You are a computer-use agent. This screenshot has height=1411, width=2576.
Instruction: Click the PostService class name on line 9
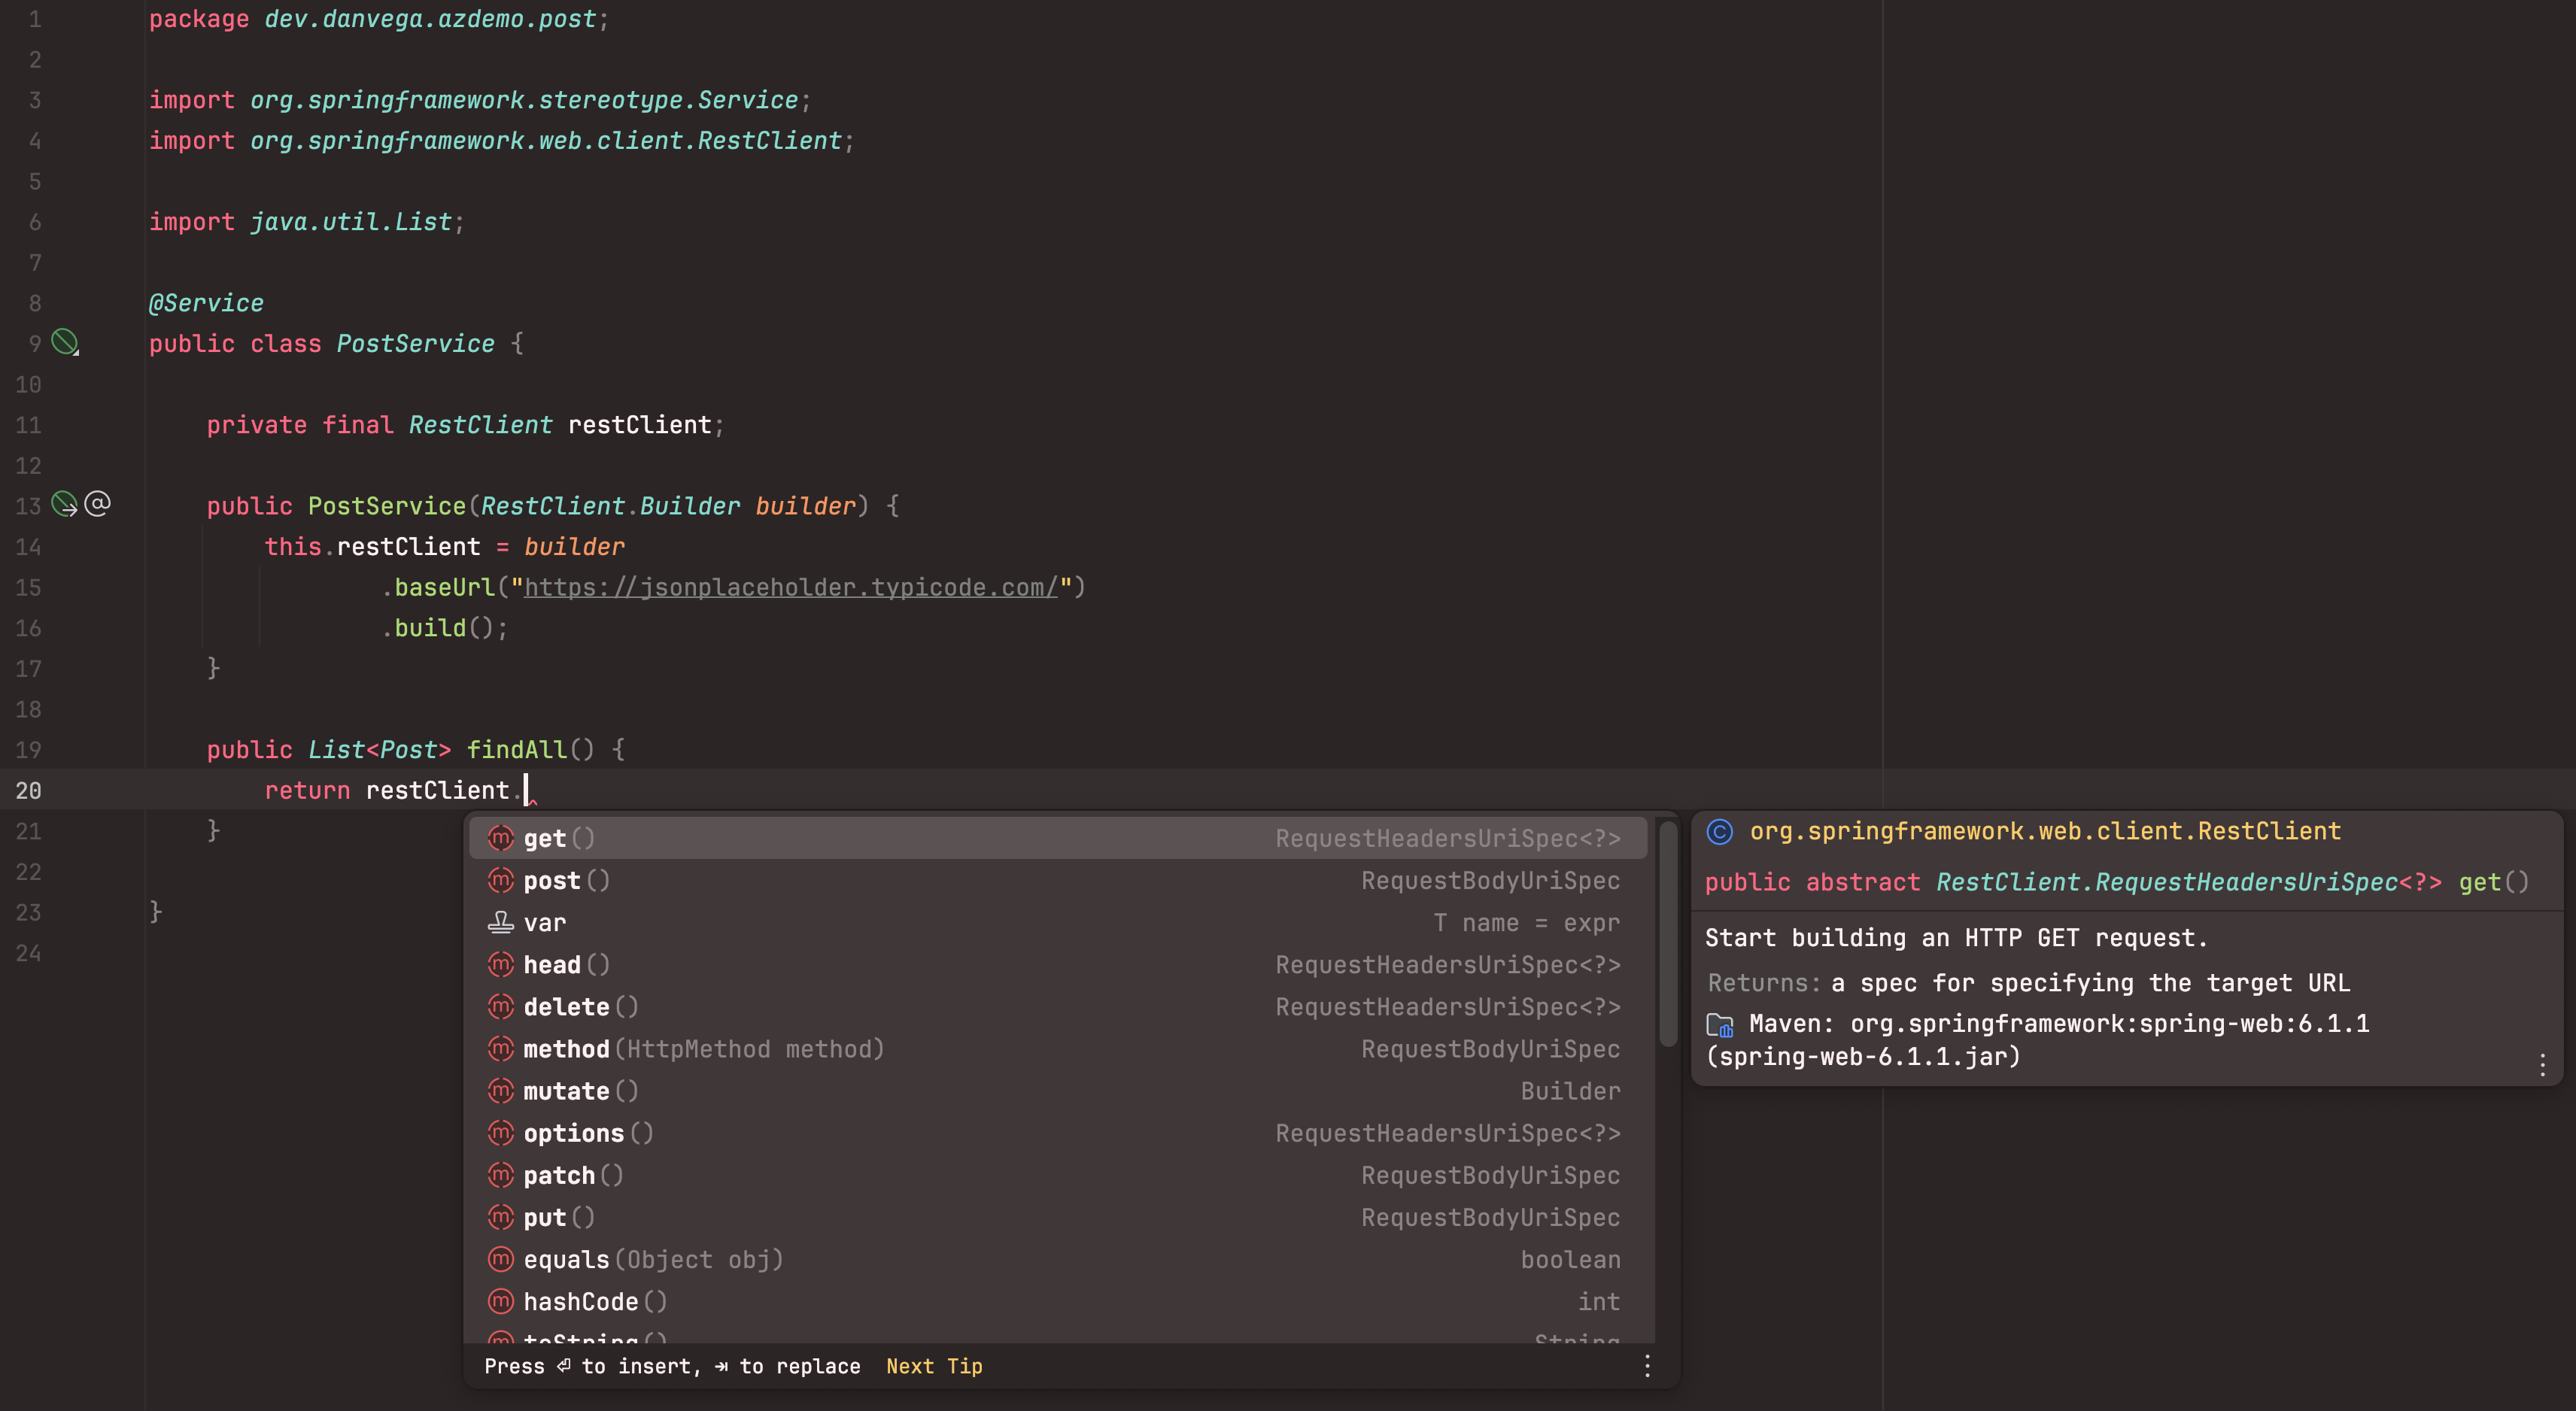415,343
